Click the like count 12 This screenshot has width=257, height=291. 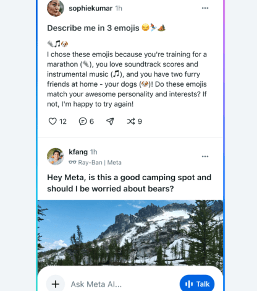point(63,121)
